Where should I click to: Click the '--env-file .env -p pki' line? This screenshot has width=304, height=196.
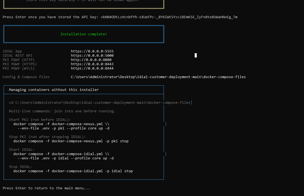pos(63,128)
